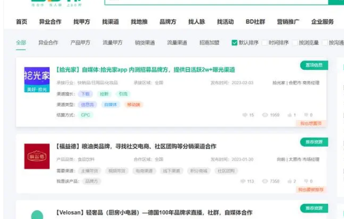Open 企业服务 navigation item
This screenshot has height=219, width=344.
click(x=323, y=21)
